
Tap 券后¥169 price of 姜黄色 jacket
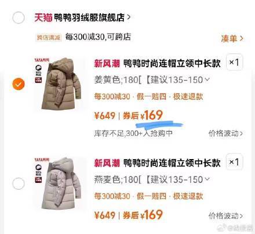(x=143, y=116)
